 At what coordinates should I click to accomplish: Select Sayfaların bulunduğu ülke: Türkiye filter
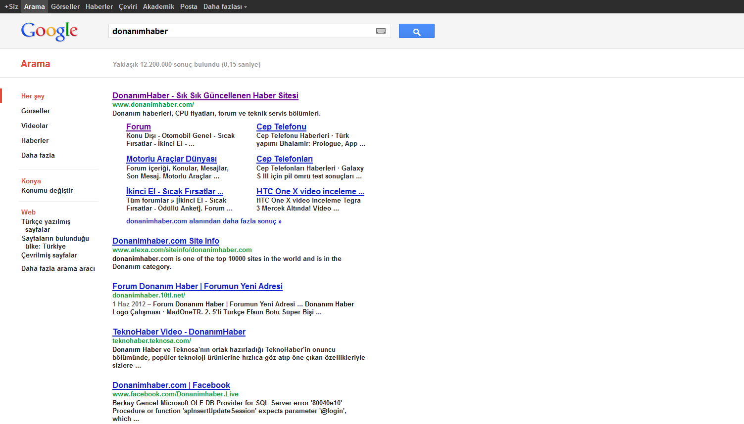[55, 242]
